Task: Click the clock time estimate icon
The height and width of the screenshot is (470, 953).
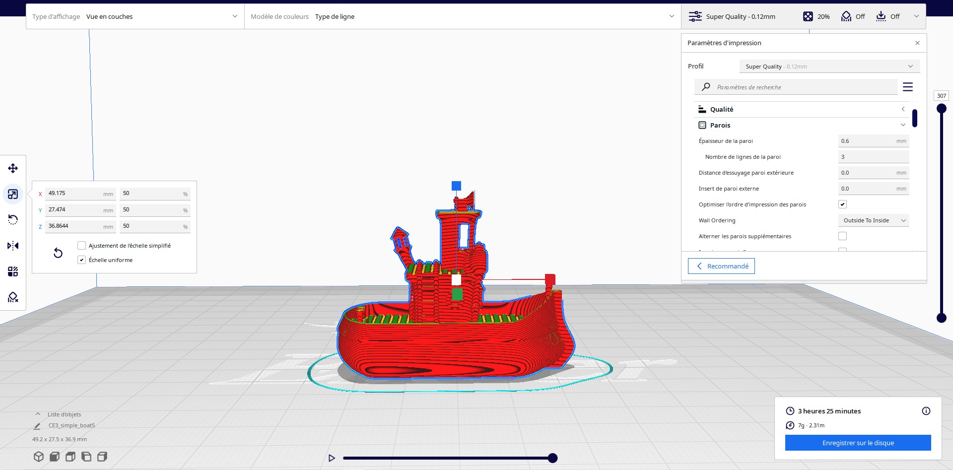Action: pyautogui.click(x=790, y=411)
